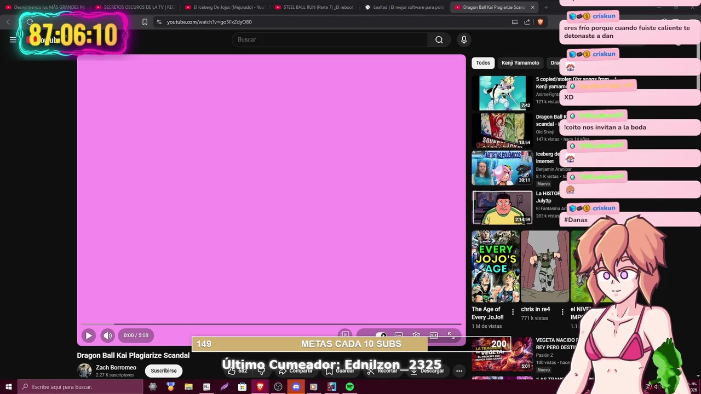Open OBS Studio from the taskbar
This screenshot has width=701, height=394.
coord(278,387)
